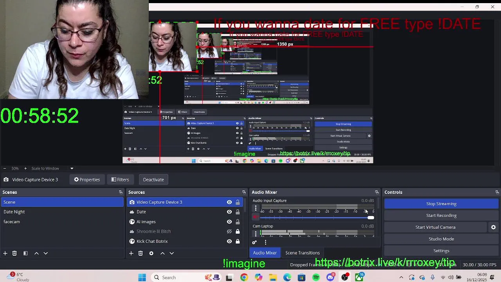Open Discord from the taskbar

(330, 278)
